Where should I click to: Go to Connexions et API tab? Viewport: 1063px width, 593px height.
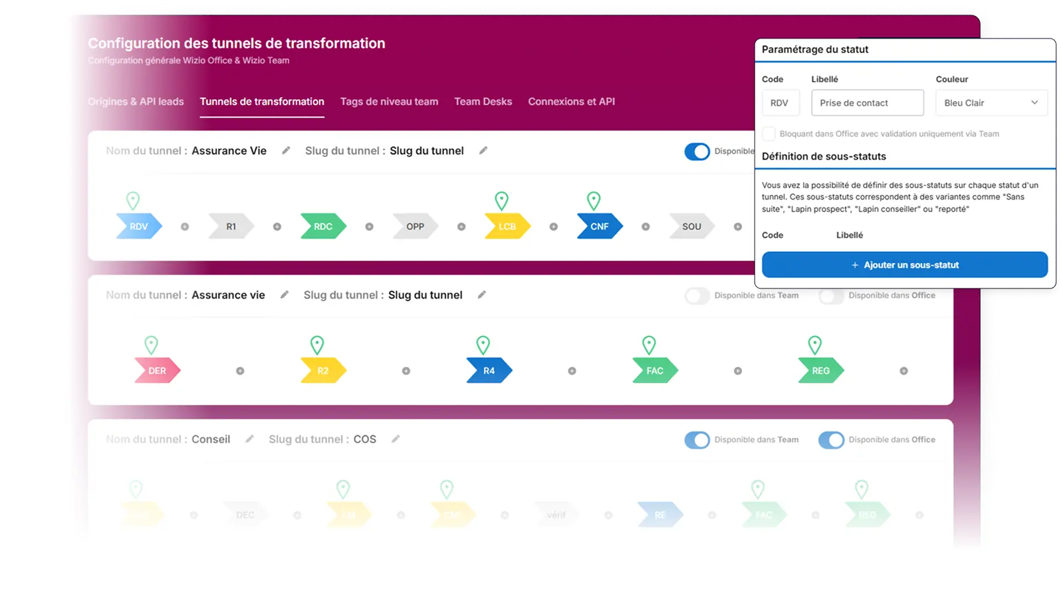(x=571, y=102)
